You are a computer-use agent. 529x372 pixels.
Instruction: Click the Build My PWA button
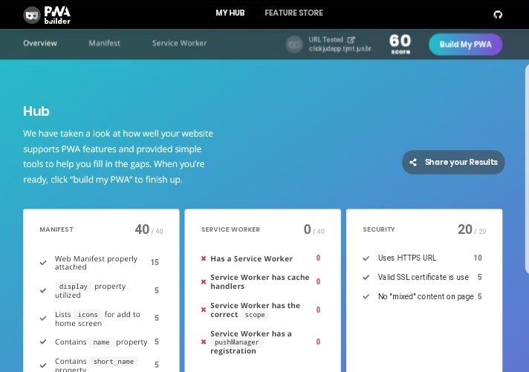465,45
